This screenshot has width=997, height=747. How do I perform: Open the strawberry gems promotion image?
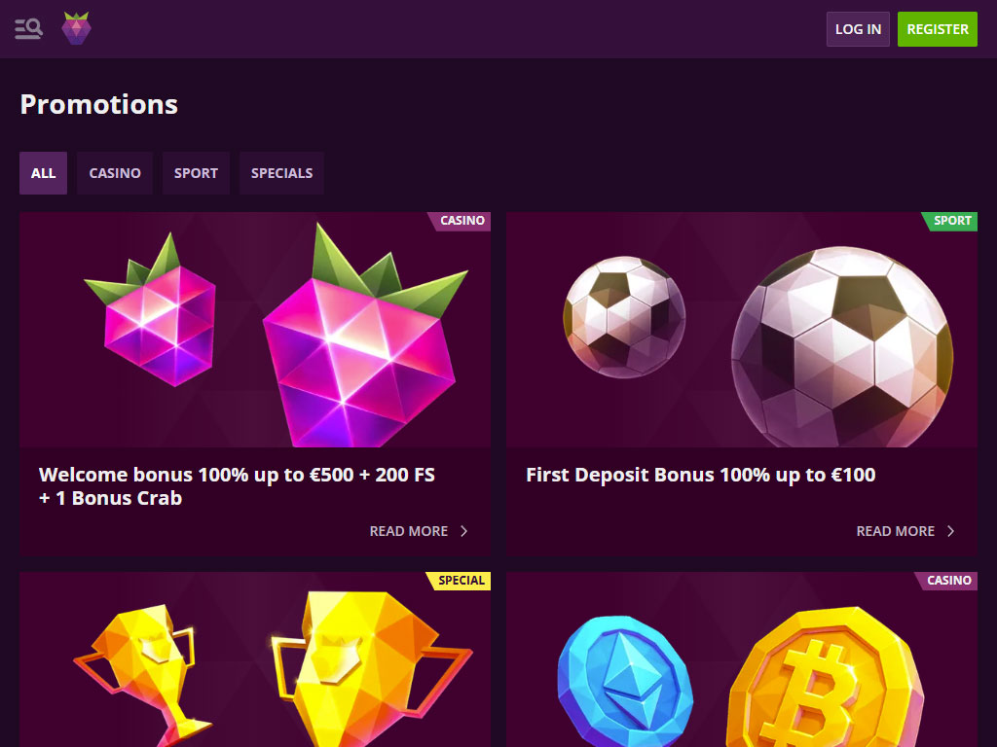coord(255,330)
